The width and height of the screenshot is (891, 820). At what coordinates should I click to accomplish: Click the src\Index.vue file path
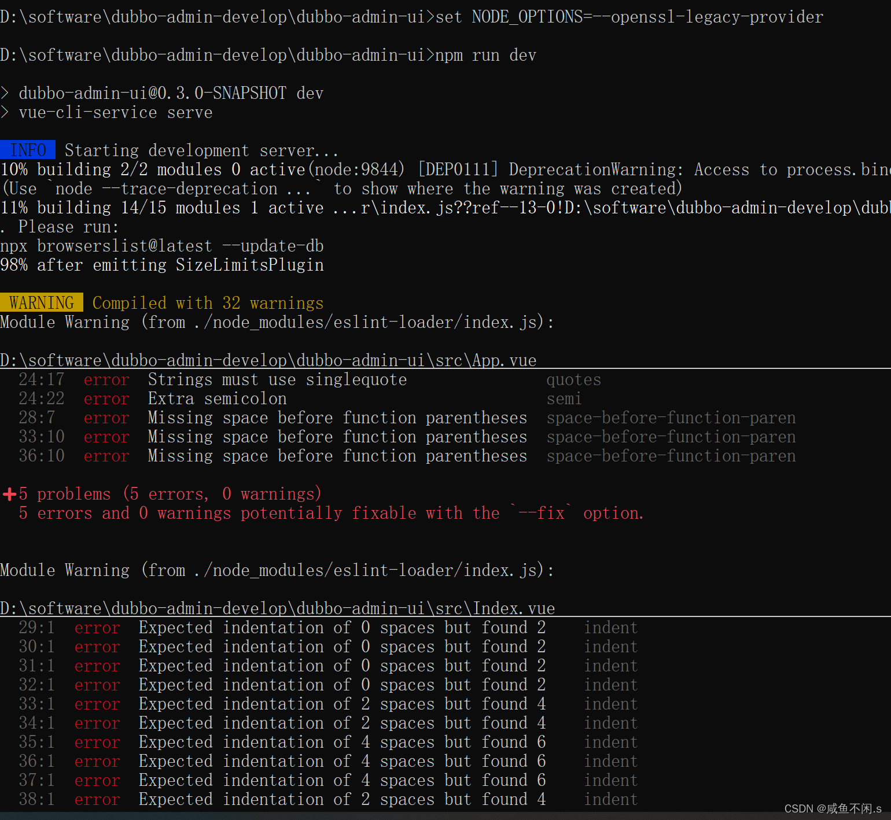(x=278, y=608)
